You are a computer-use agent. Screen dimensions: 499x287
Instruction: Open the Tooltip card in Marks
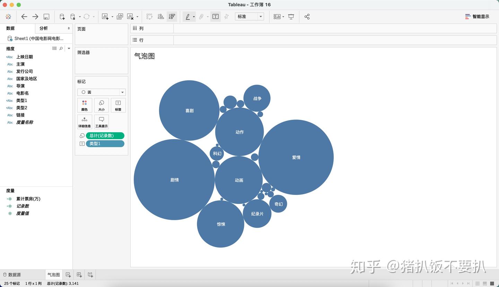[101, 122]
